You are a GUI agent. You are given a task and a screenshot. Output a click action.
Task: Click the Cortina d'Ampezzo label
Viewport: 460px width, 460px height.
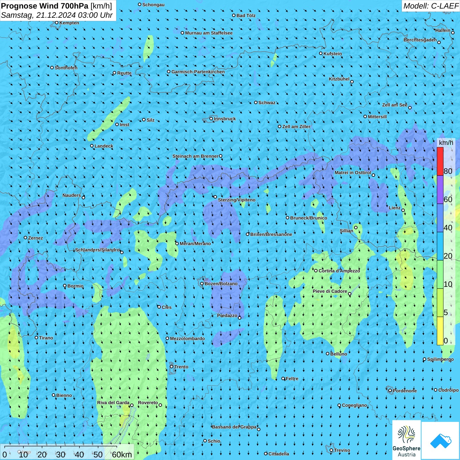click(339, 271)
